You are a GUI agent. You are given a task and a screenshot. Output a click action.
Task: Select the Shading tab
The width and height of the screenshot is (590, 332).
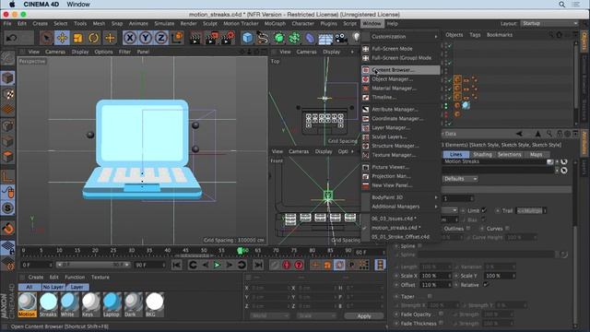[482, 154]
